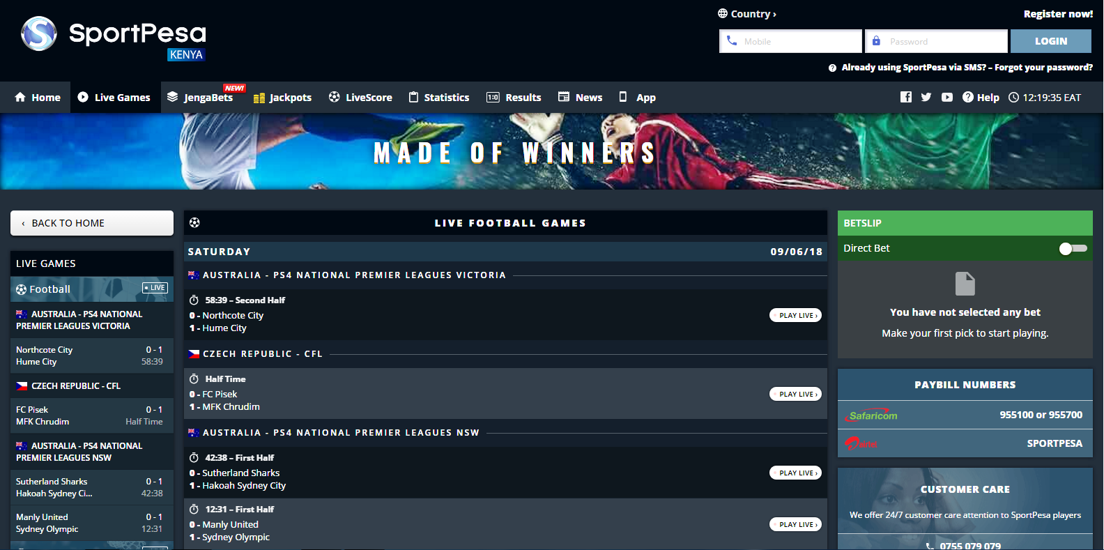Play live Sutherland Sharks vs Hakoah Sydney City
1104x550 pixels.
(795, 473)
